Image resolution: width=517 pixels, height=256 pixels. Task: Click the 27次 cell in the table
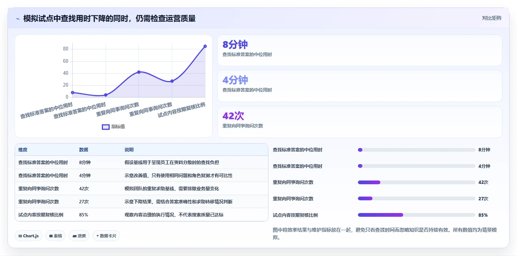(x=84, y=202)
